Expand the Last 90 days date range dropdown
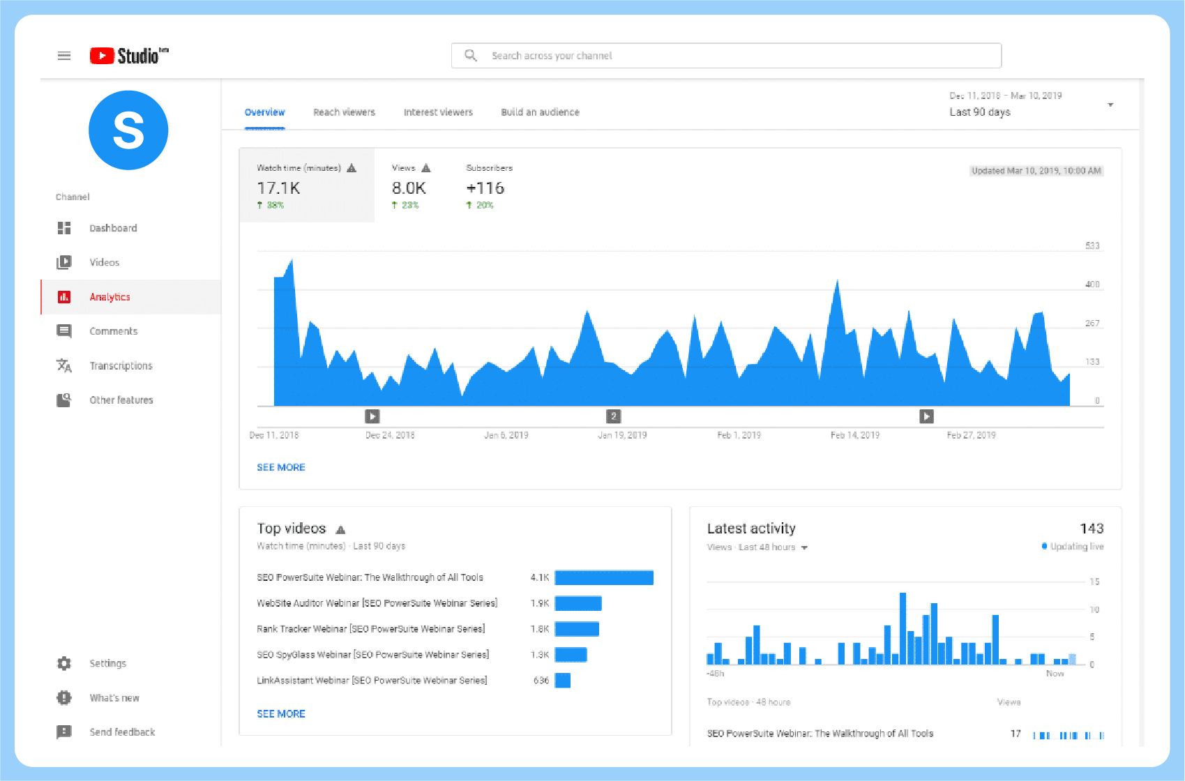Image resolution: width=1185 pixels, height=781 pixels. tap(1032, 105)
